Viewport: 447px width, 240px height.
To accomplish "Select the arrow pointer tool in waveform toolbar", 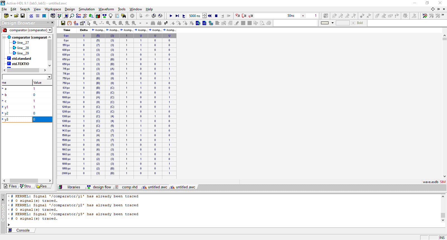I will 89,23.
